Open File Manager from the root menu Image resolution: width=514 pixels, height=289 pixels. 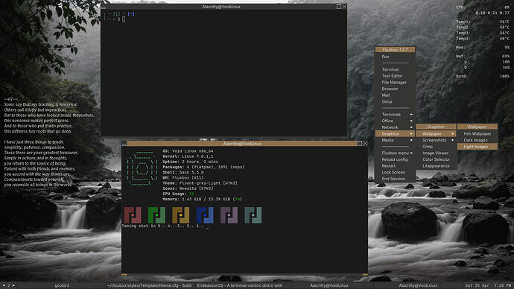pos(395,83)
